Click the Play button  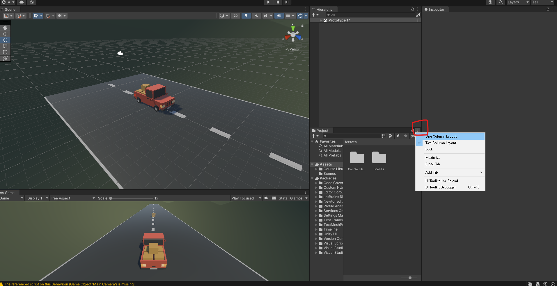tap(268, 2)
